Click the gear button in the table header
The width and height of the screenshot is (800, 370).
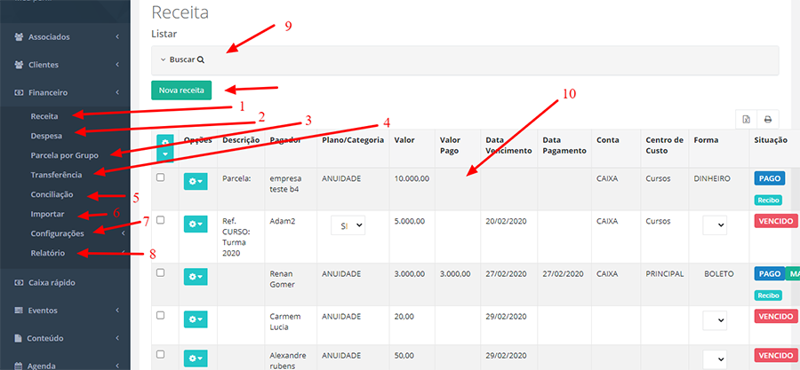point(165,140)
